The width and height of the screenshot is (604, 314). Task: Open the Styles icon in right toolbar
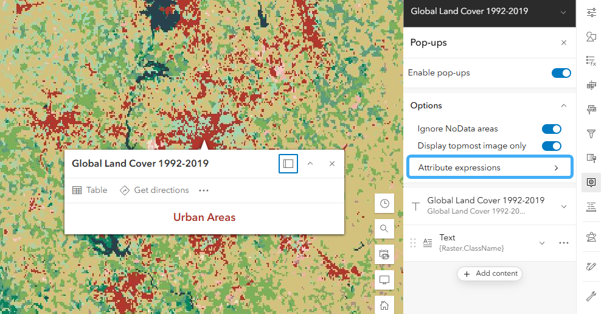pos(591,37)
